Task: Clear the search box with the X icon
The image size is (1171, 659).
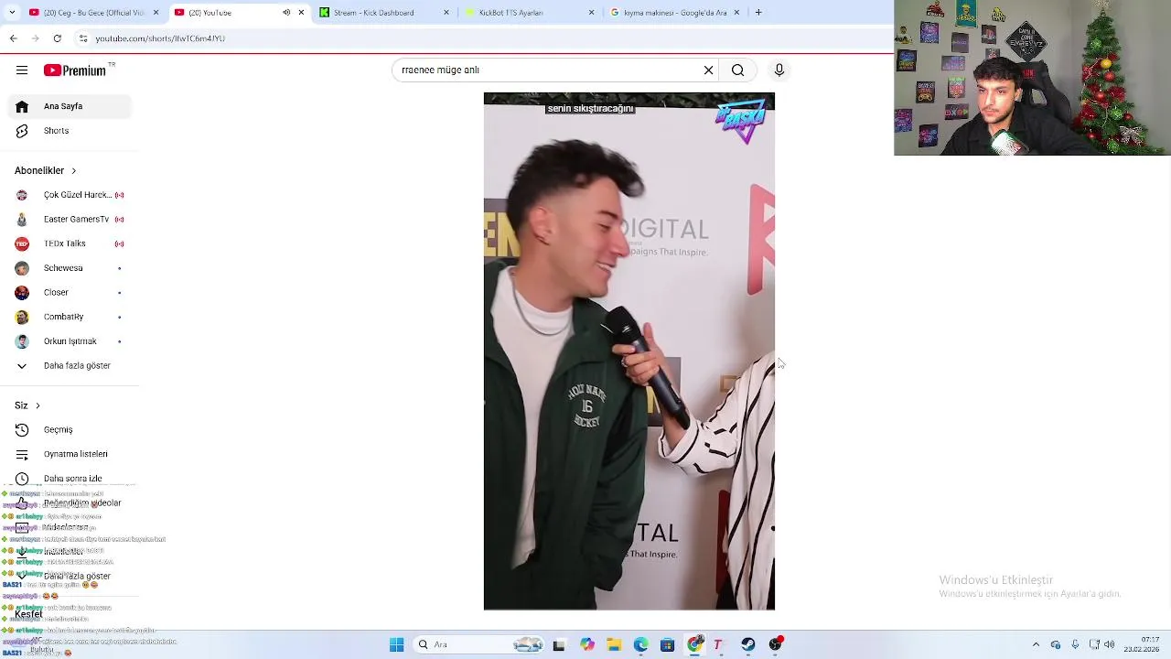Action: coord(708,70)
